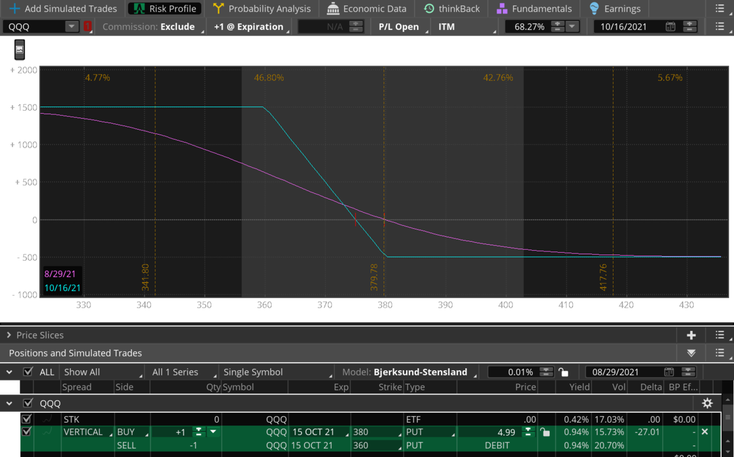Open the dropdown arrow beside 68.27%
The height and width of the screenshot is (457, 734).
(x=572, y=27)
